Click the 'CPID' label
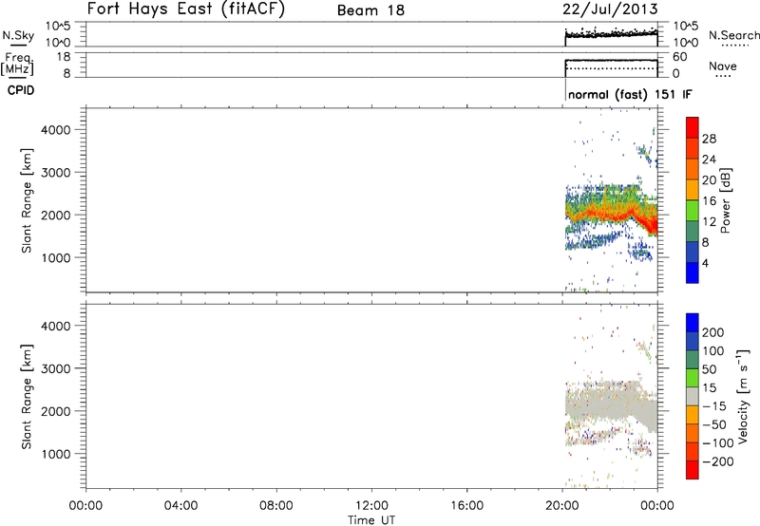 pyautogui.click(x=21, y=90)
